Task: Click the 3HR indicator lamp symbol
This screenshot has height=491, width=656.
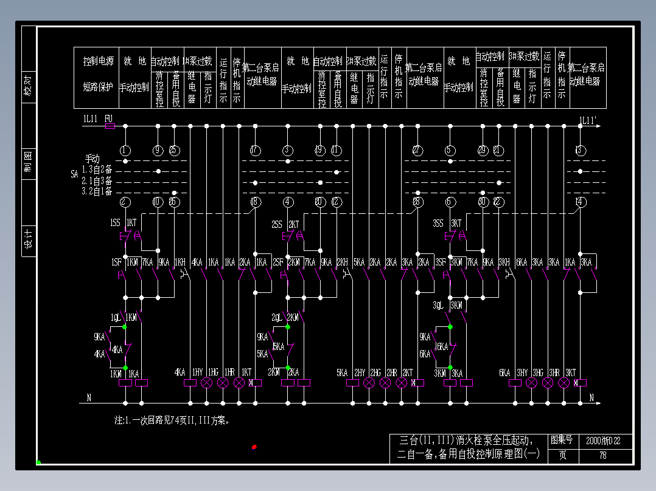Action: point(564,383)
